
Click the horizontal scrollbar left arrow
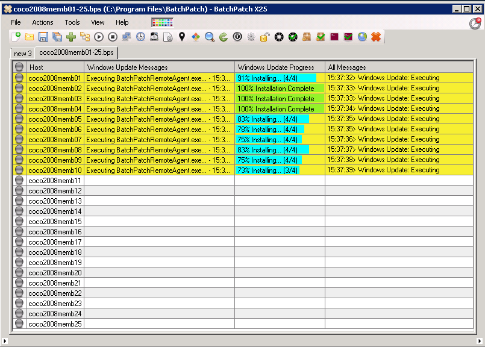(x=5, y=341)
